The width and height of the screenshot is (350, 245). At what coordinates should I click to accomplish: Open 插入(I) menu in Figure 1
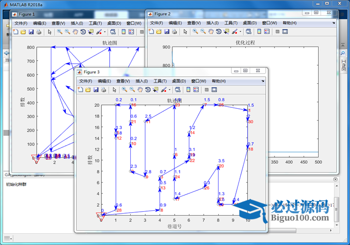77,23
